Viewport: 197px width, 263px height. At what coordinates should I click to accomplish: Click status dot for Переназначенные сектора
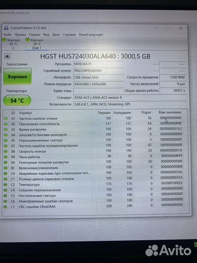6,141
